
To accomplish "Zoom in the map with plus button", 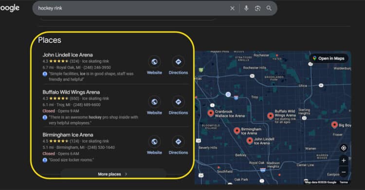I will pyautogui.click(x=344, y=160).
